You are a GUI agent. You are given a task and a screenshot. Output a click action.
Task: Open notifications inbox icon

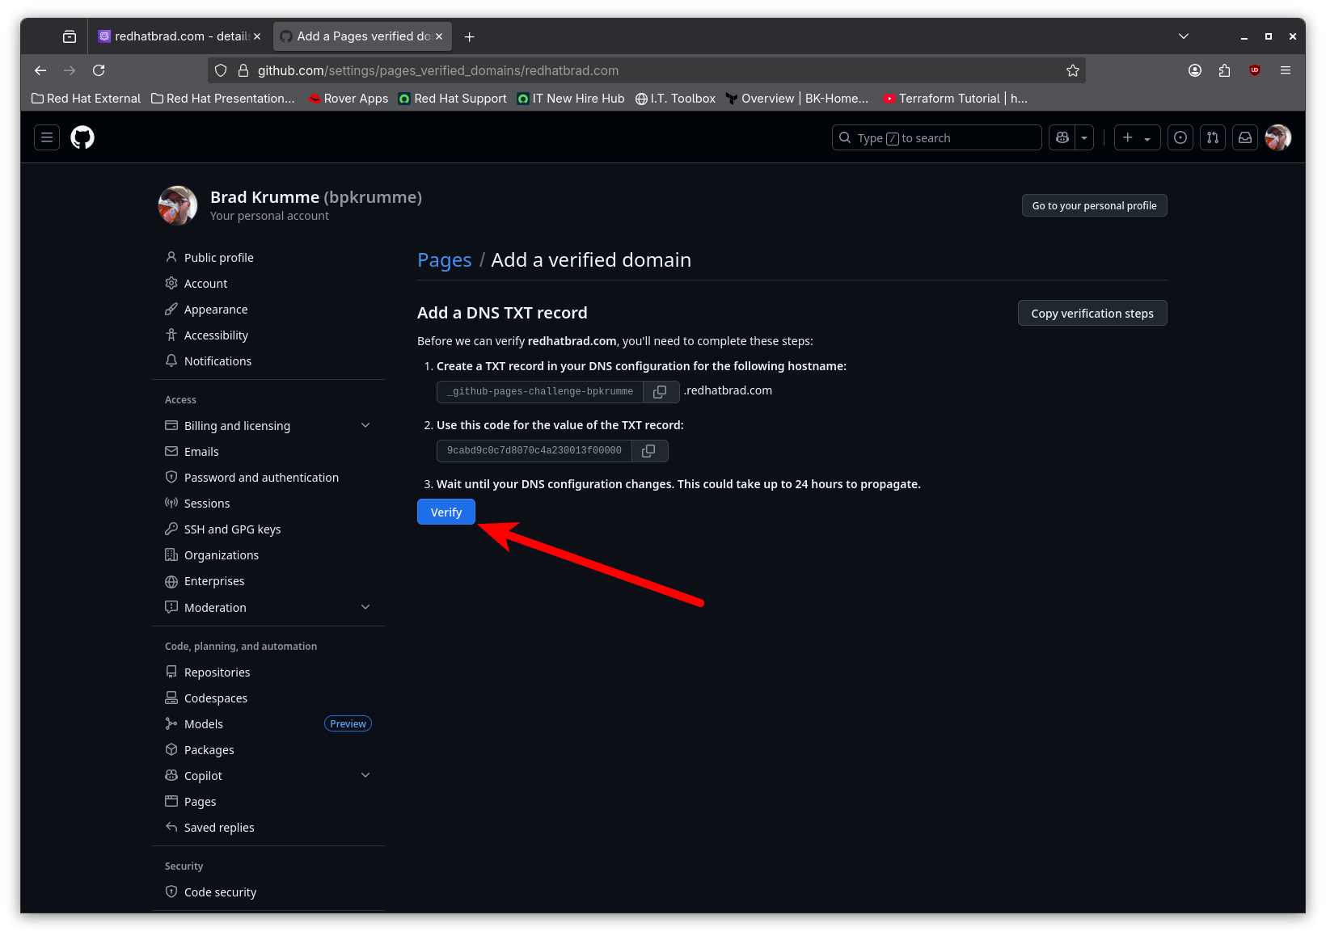pos(1245,137)
